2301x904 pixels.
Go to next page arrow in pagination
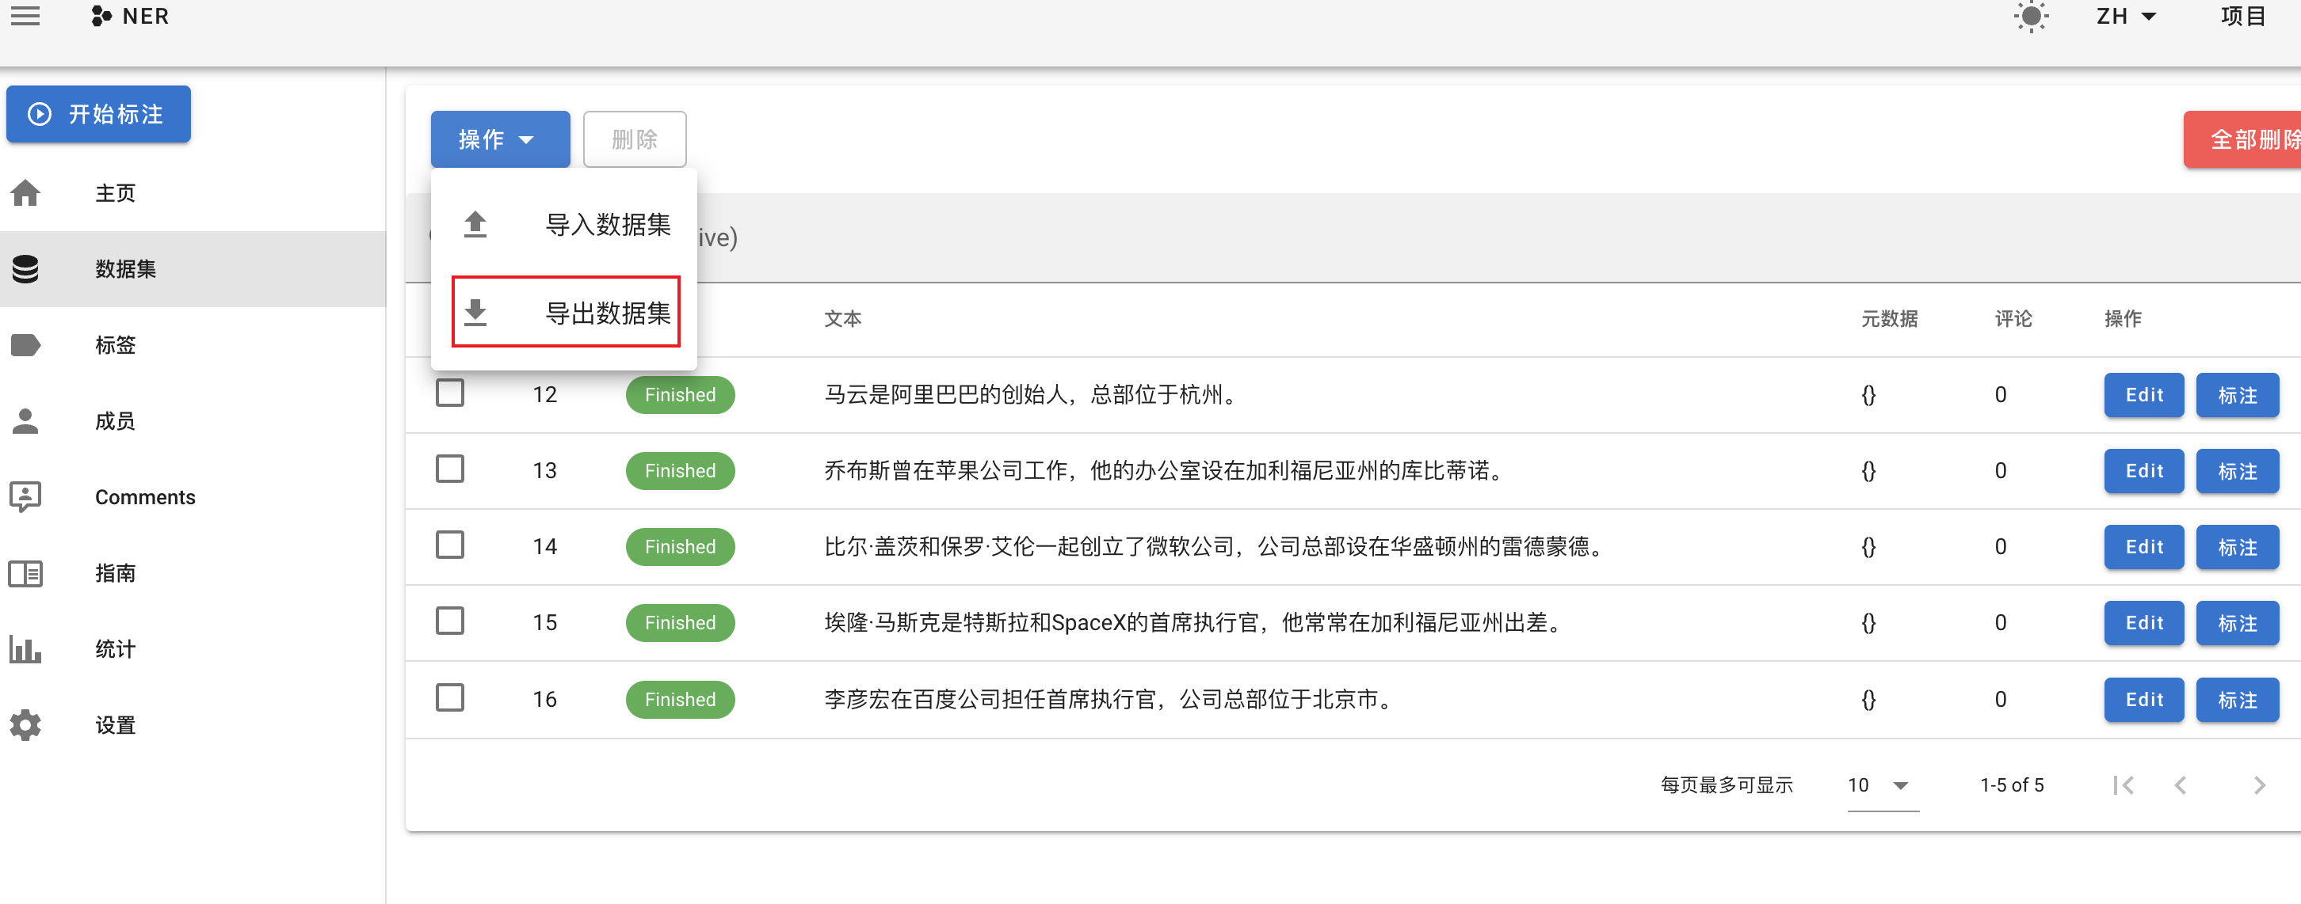(2259, 785)
